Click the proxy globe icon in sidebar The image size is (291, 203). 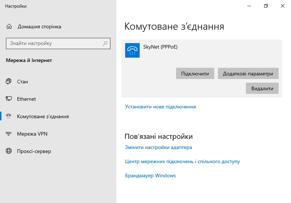point(8,151)
